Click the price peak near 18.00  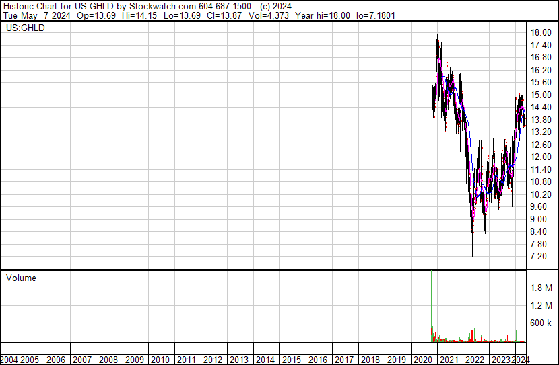click(438, 35)
